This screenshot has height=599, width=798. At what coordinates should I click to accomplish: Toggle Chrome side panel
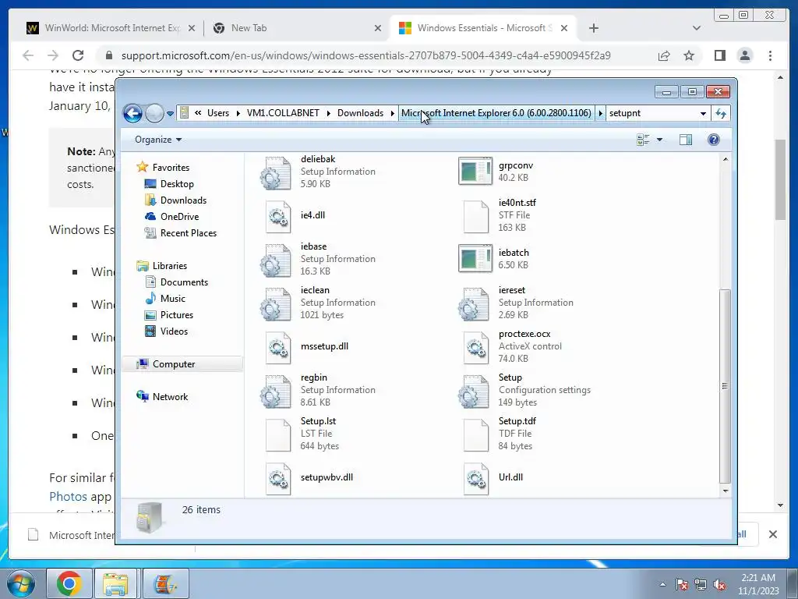719,55
